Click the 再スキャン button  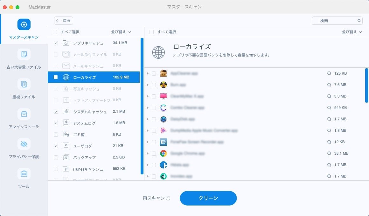157,198
